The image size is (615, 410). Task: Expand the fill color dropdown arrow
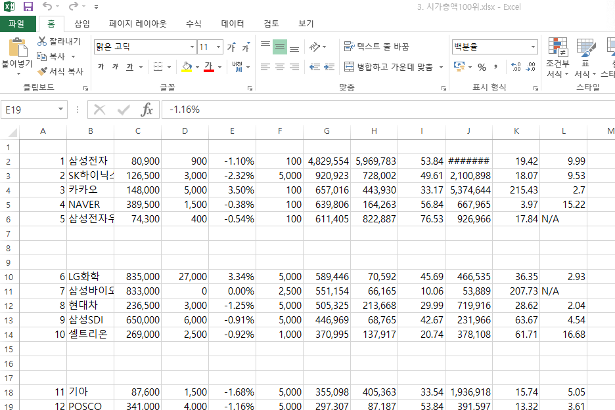click(x=197, y=67)
